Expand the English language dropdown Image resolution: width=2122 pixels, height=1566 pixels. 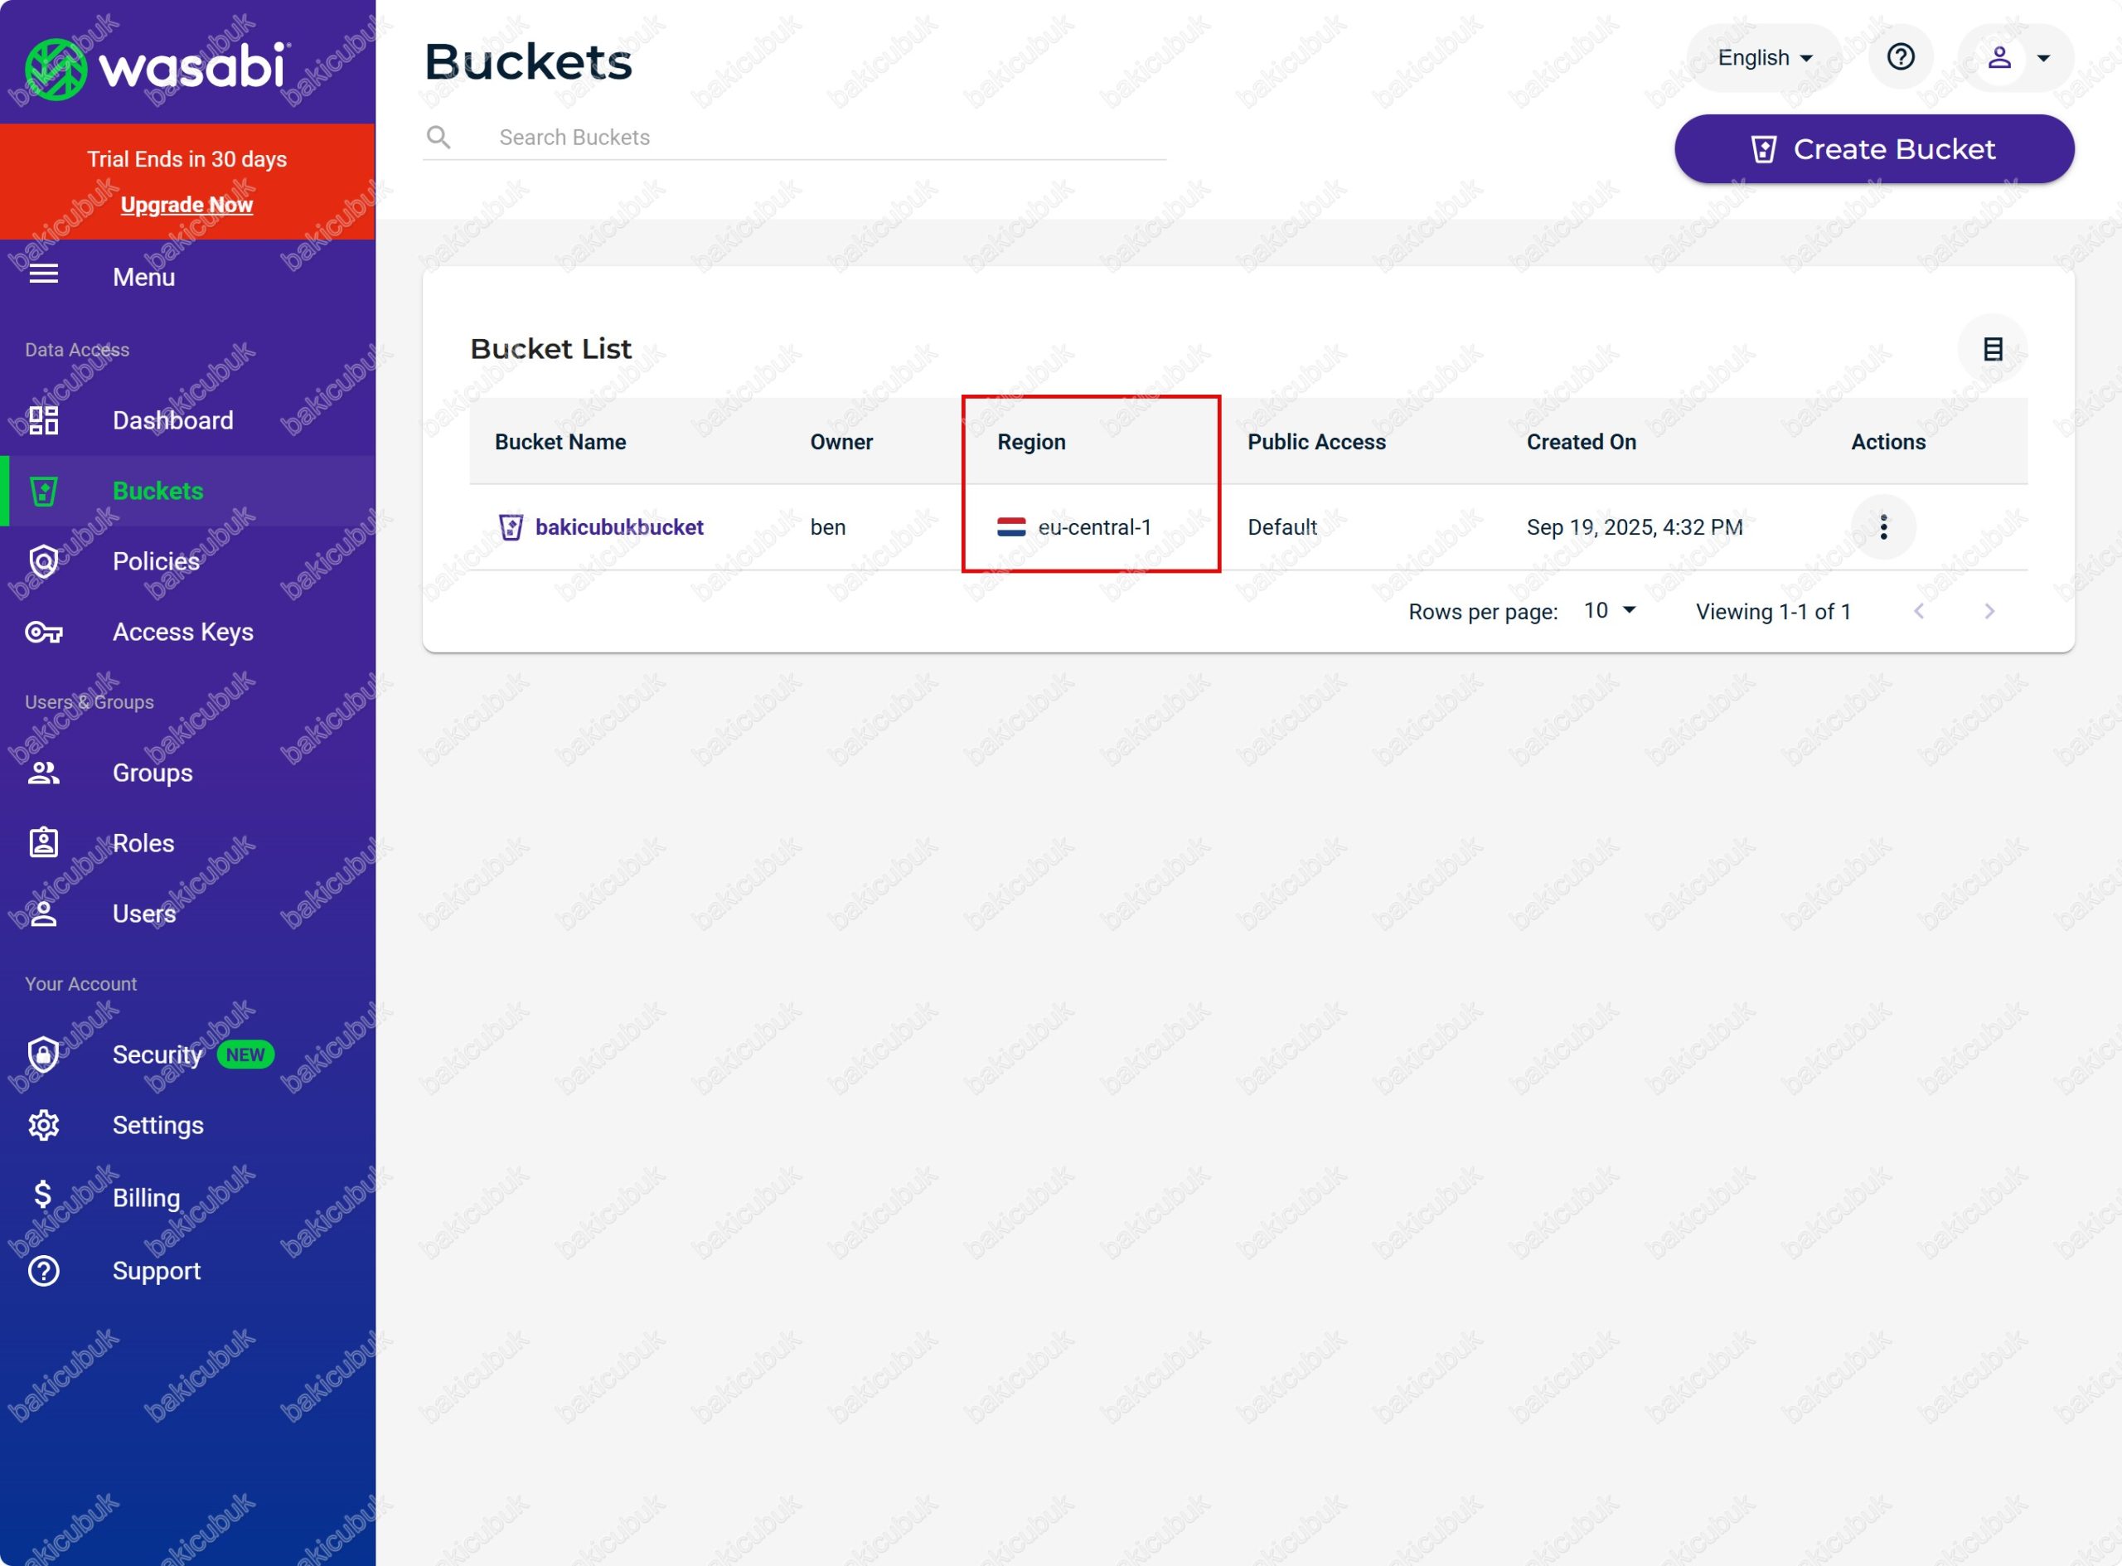tap(1764, 58)
